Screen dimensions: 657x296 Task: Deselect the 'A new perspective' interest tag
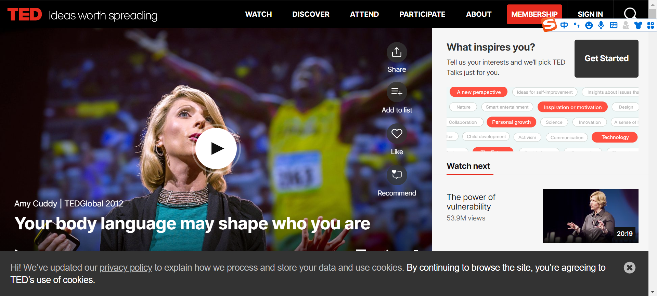pos(478,92)
